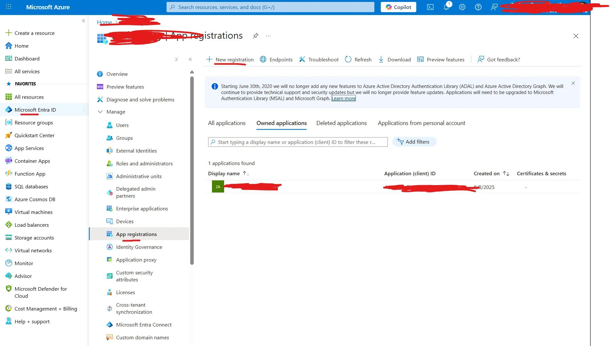
Task: Select Microsoft Entra ID in the sidebar
Action: click(x=36, y=109)
